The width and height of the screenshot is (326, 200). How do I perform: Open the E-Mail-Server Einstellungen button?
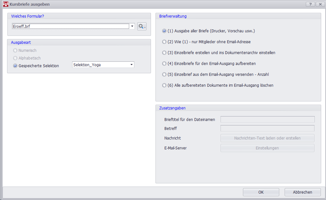point(267,148)
